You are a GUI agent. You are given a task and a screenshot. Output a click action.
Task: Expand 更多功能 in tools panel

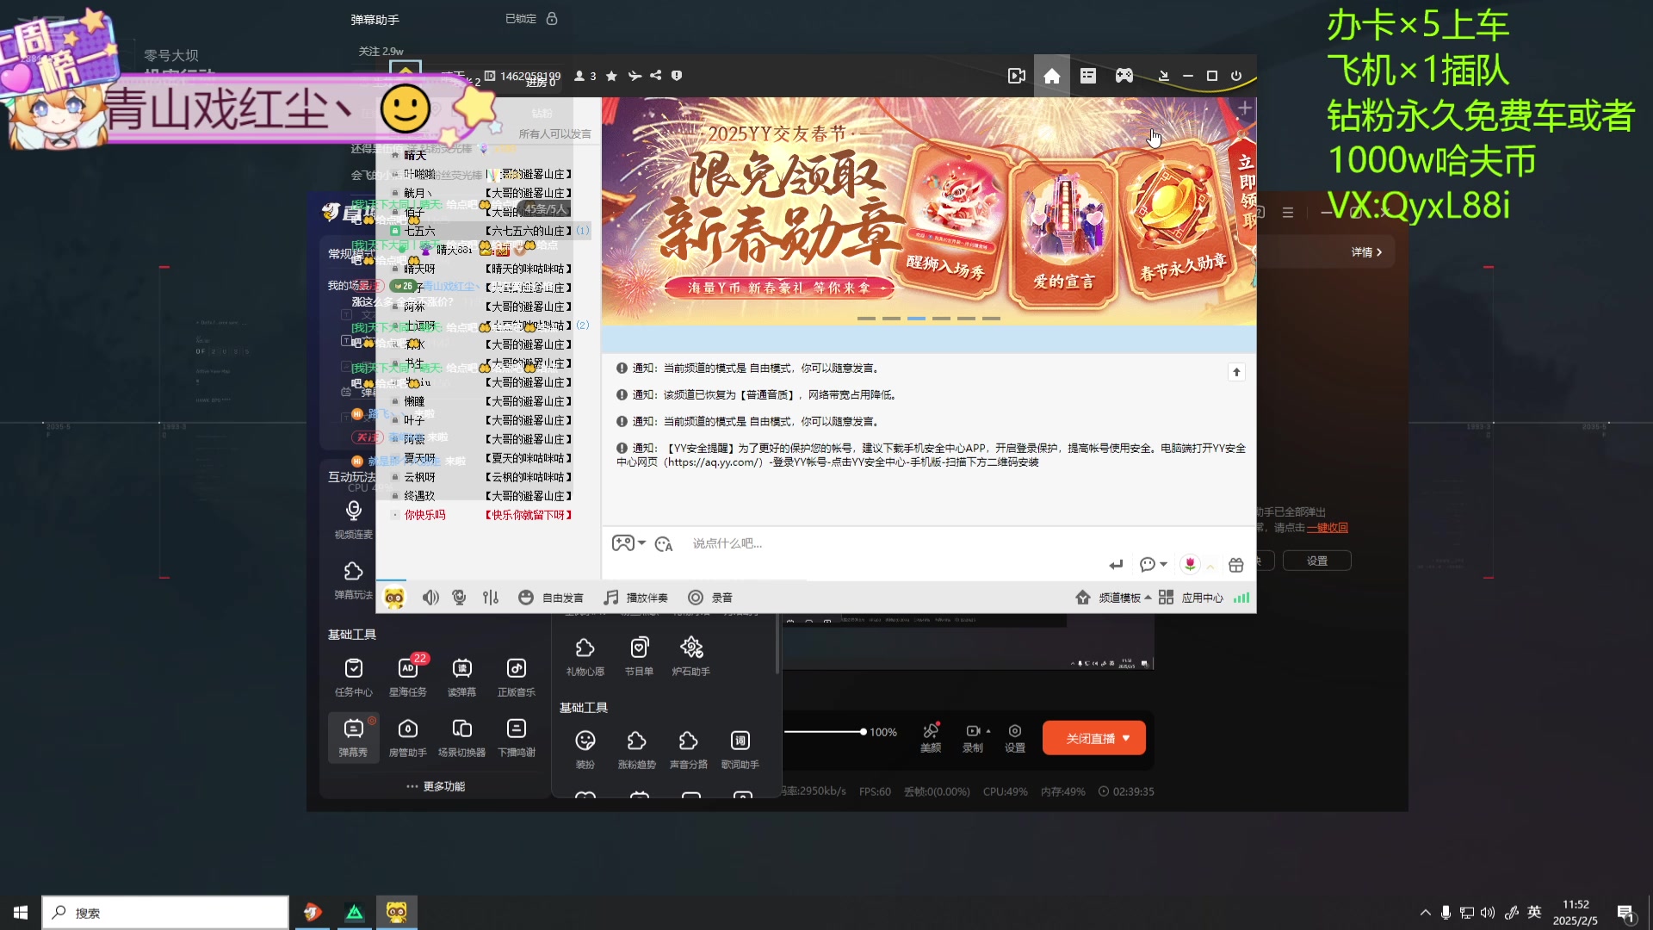click(x=436, y=786)
